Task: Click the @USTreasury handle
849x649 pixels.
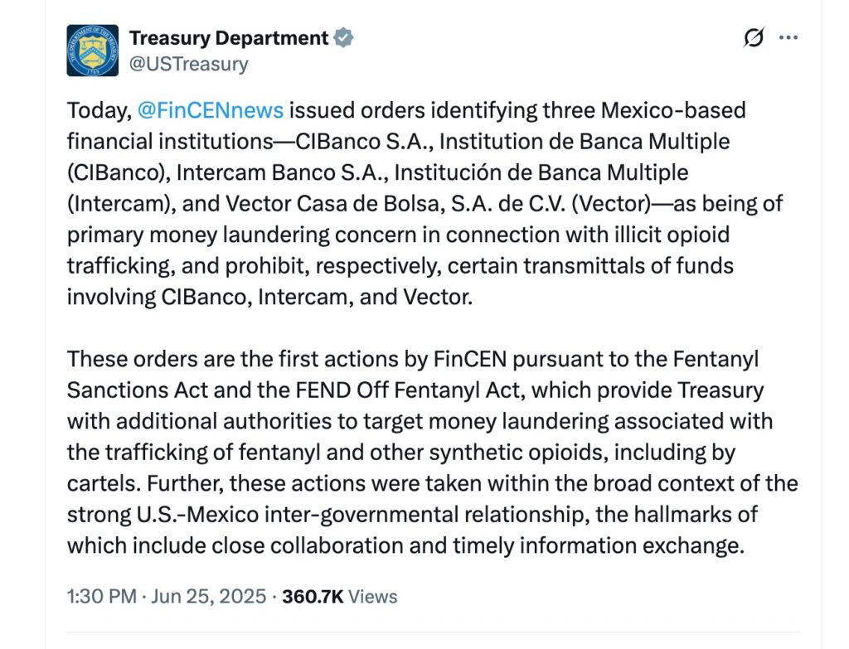Action: click(188, 64)
